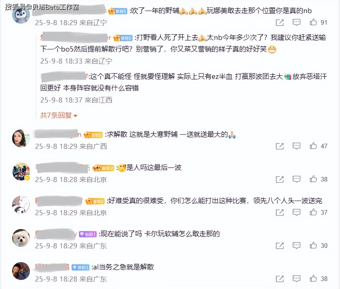This screenshot has height=289, width=340.
Task: Open the bears avatar user profile
Action: pos(21,205)
